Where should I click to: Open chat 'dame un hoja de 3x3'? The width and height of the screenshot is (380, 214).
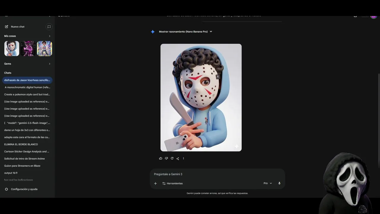coord(27,130)
